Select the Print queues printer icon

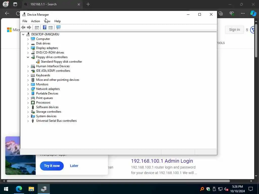click(x=33, y=98)
